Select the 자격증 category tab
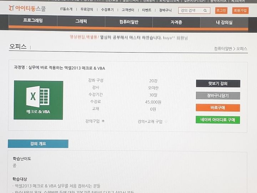 tap(176, 22)
